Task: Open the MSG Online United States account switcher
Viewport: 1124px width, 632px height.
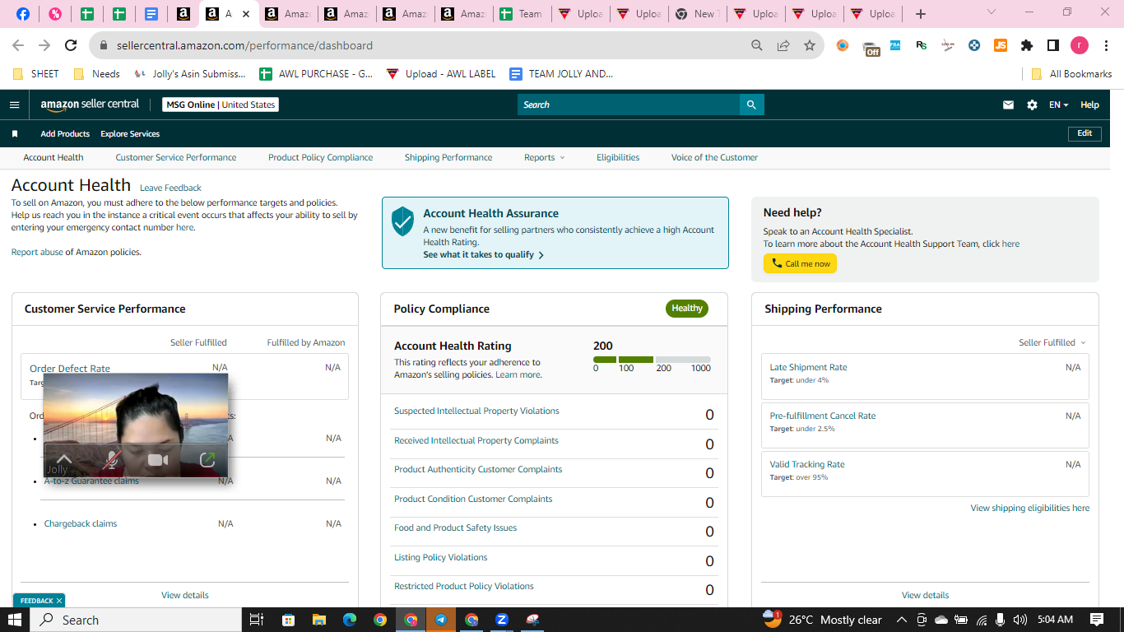Action: pyautogui.click(x=221, y=105)
